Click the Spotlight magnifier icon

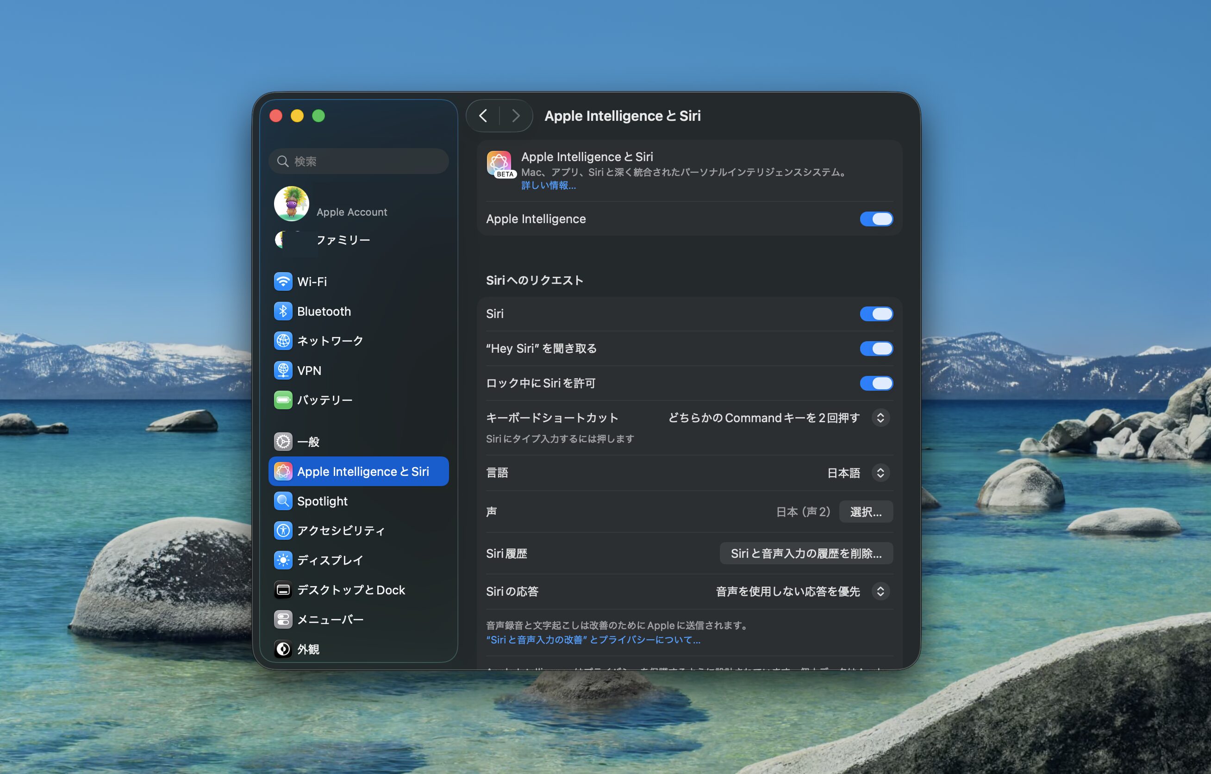click(x=283, y=501)
